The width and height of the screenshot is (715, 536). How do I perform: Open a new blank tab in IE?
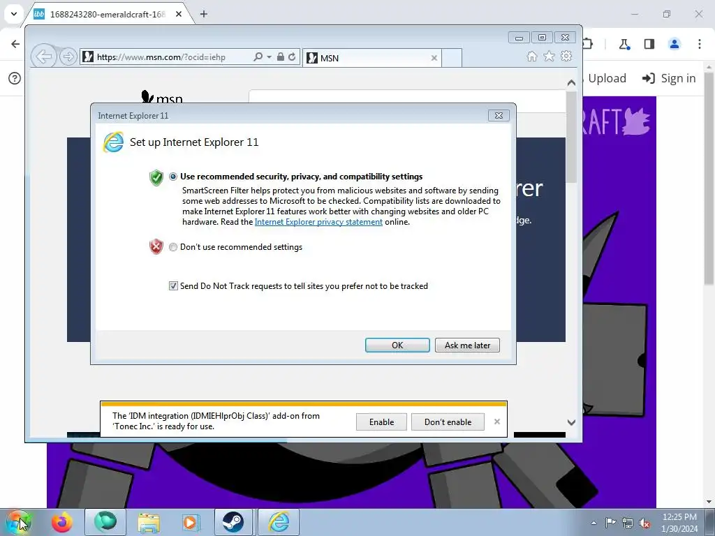coord(452,58)
